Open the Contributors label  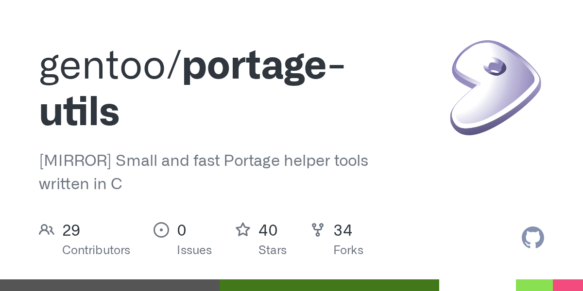click(x=96, y=250)
